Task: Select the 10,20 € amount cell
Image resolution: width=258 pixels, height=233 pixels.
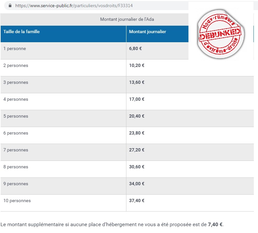Action: coord(137,66)
